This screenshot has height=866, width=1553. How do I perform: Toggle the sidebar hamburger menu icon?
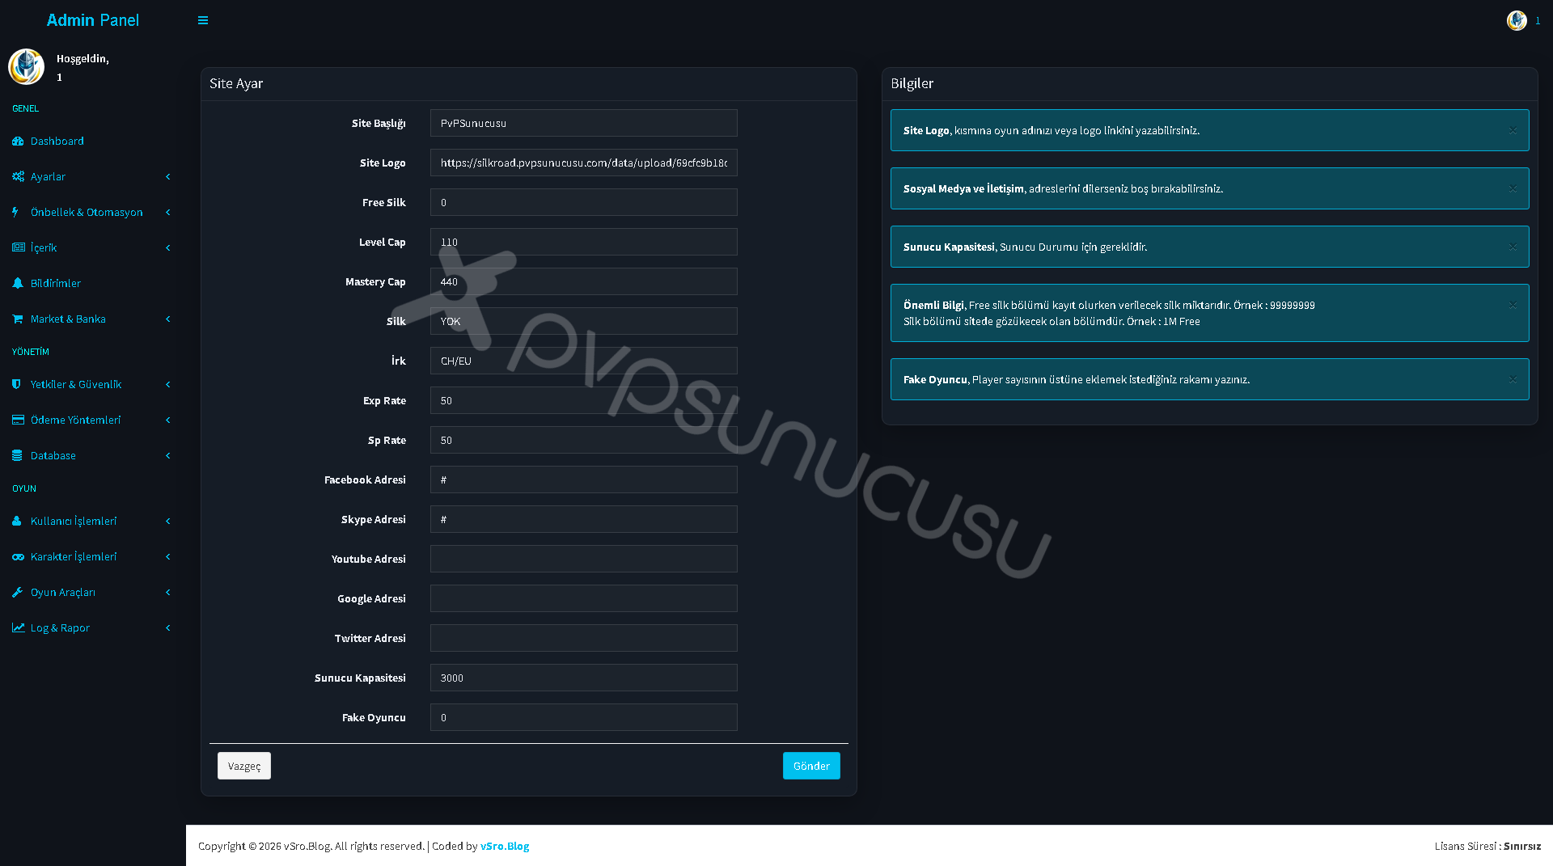pyautogui.click(x=203, y=20)
